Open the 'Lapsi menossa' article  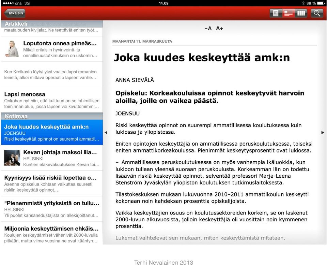[x=52, y=100]
